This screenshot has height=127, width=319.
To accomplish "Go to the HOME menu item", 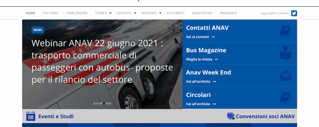I will click(31, 13).
